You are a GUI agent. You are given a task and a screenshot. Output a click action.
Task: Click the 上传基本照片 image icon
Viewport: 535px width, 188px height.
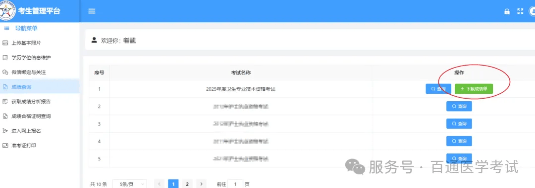click(5, 43)
